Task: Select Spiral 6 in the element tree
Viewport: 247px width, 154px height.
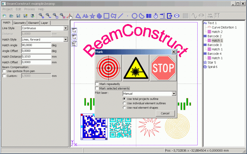Action: pyautogui.click(x=212, y=67)
